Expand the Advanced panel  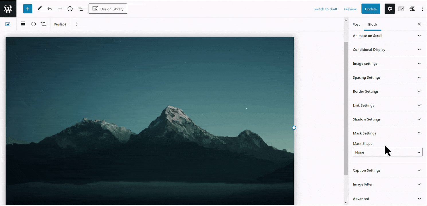pyautogui.click(x=387, y=199)
